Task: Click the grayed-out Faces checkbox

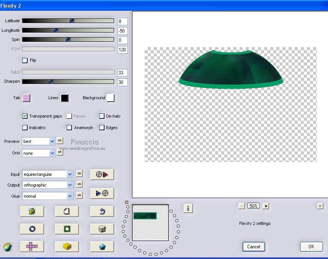Action: [x=69, y=116]
